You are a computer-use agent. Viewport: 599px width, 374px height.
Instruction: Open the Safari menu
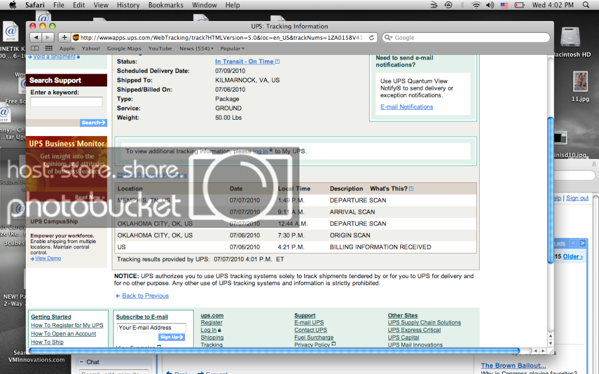[35, 5]
